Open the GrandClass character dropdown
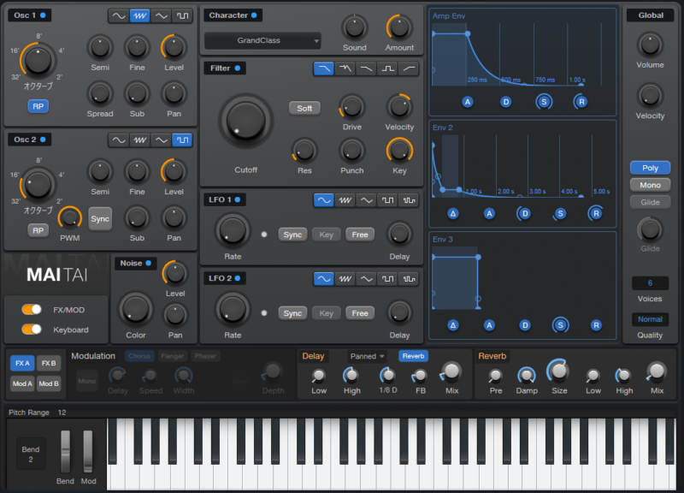684x493 pixels. [x=262, y=40]
